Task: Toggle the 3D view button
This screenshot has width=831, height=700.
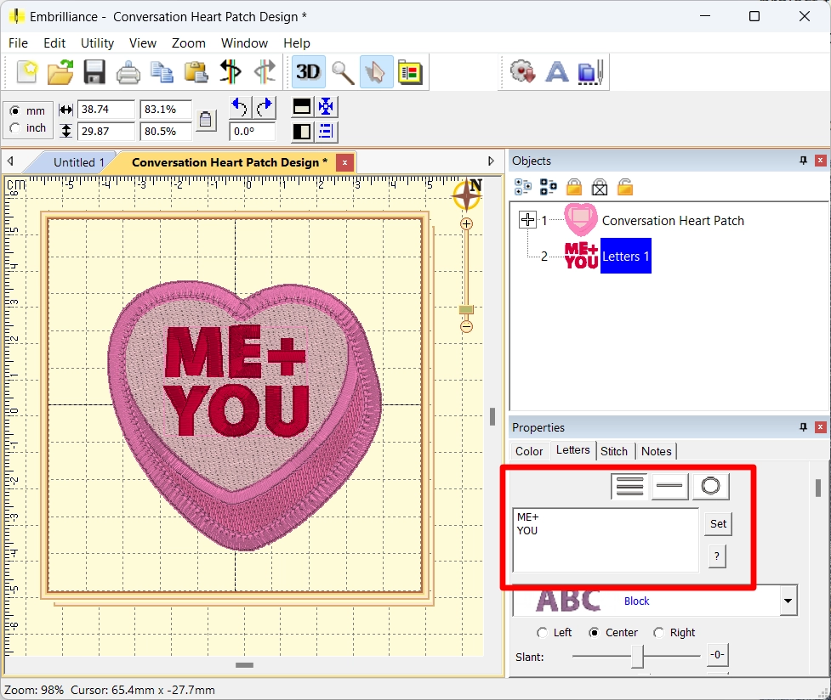Action: tap(308, 72)
